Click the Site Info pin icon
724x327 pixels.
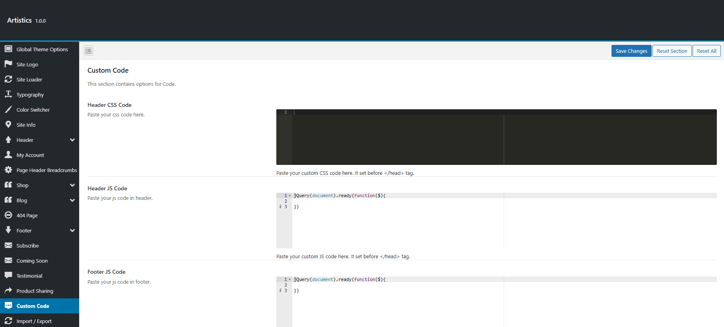pyautogui.click(x=8, y=124)
